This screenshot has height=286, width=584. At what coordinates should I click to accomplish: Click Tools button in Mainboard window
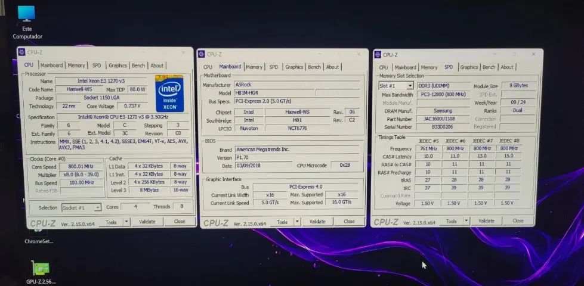click(x=282, y=222)
